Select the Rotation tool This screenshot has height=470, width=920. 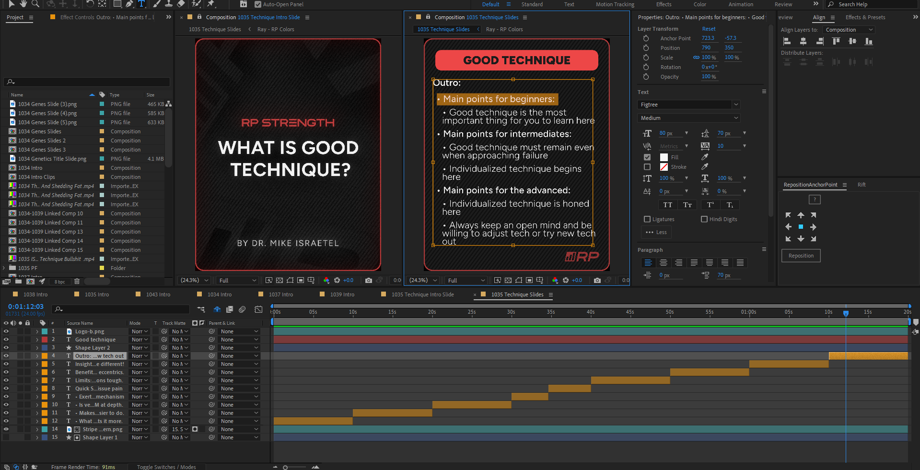point(90,4)
